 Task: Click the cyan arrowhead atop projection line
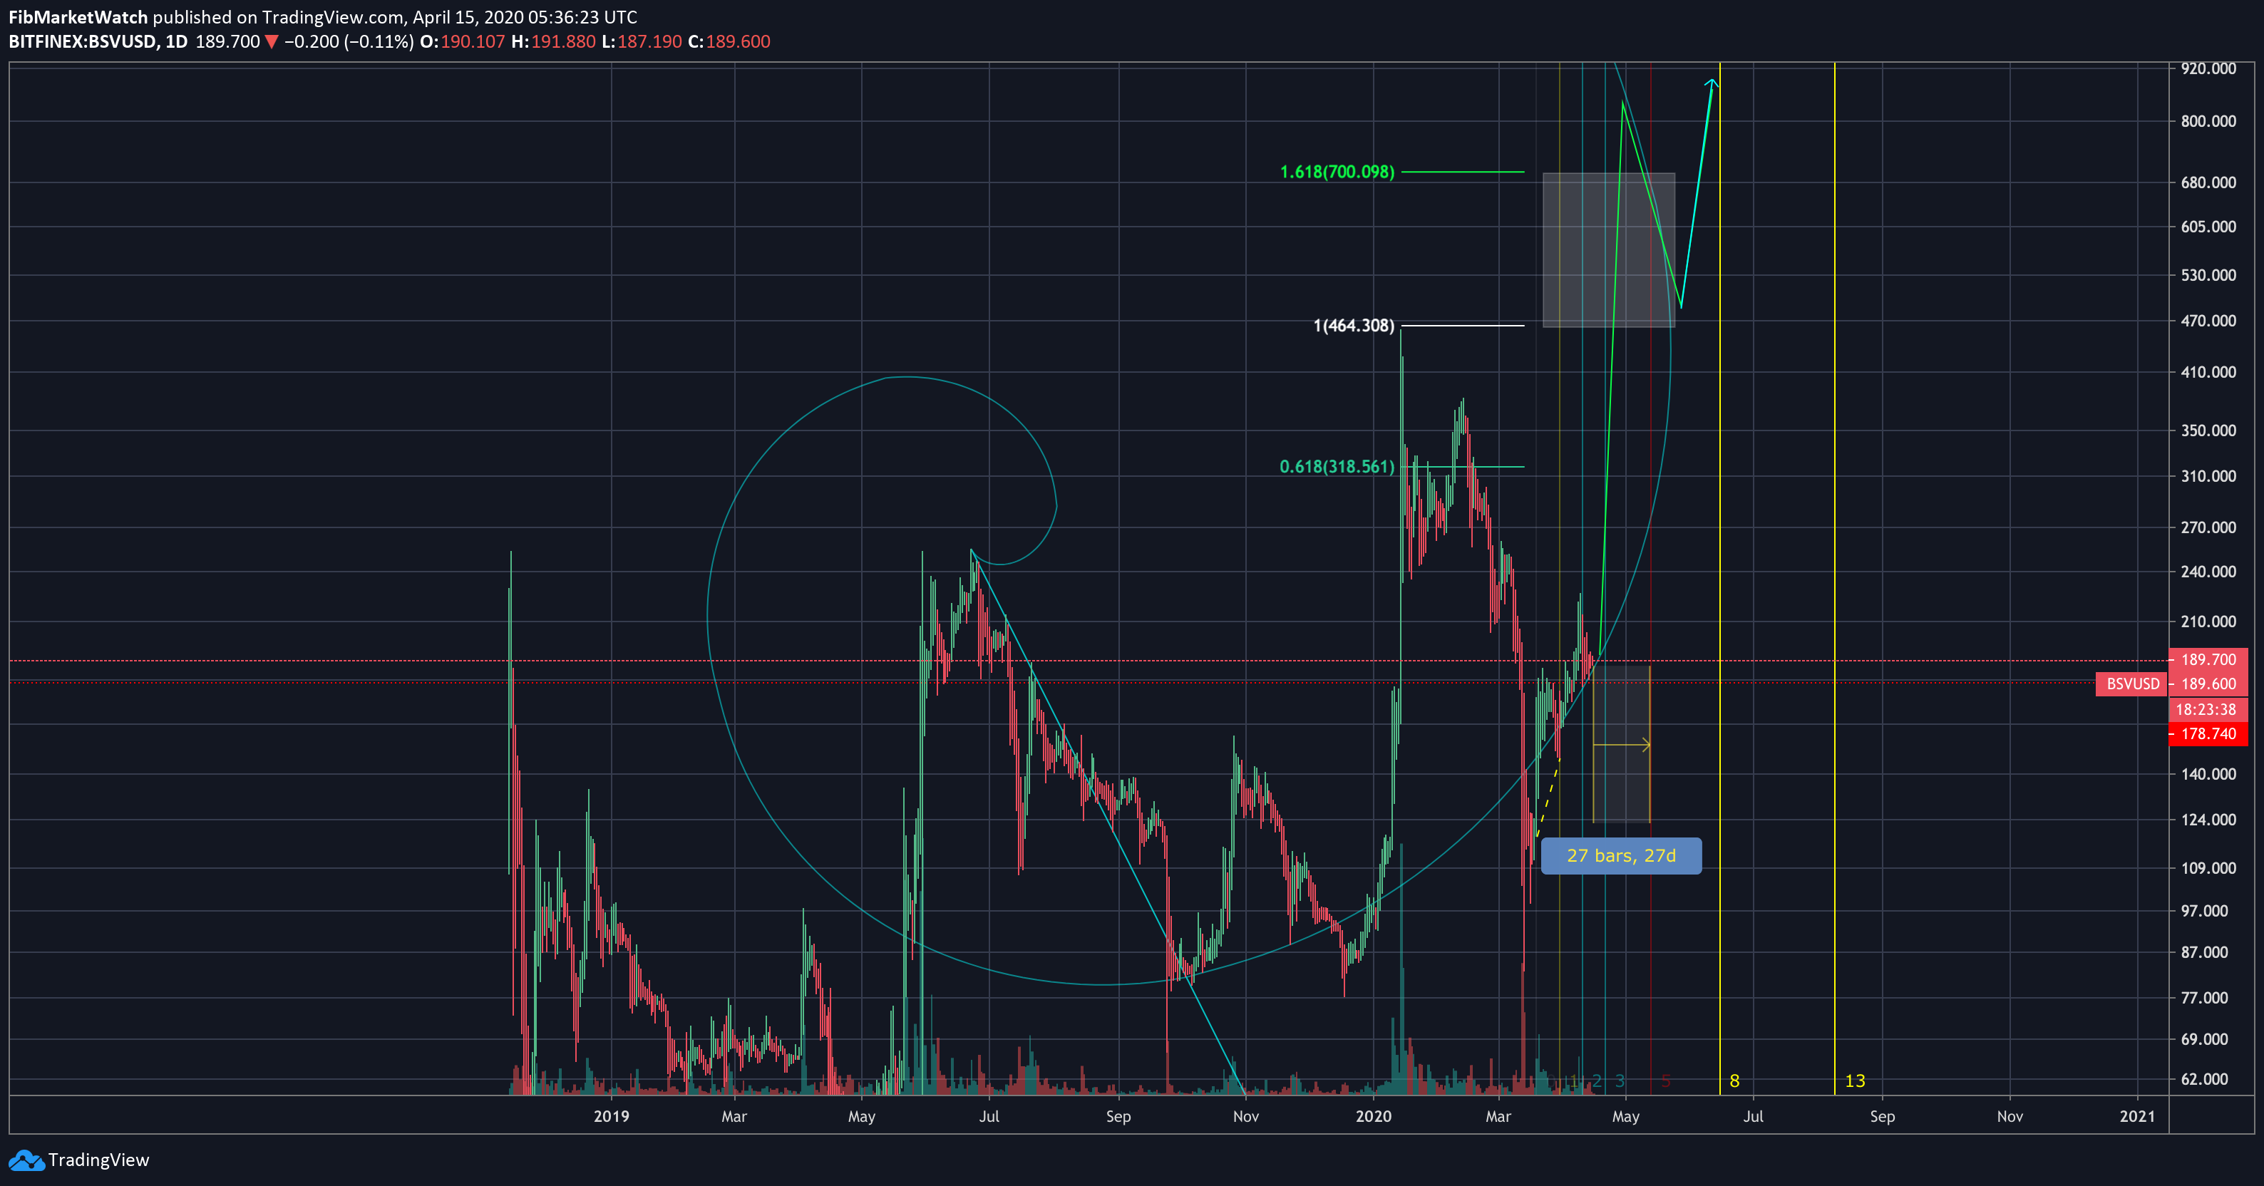pos(1711,83)
